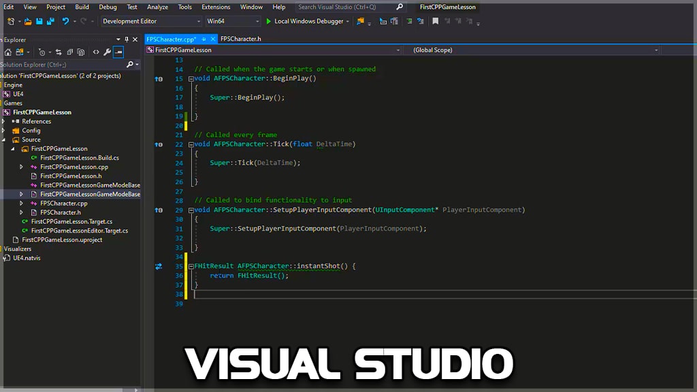Open the View menu
Screen dimensions: 697x392
coord(30,7)
